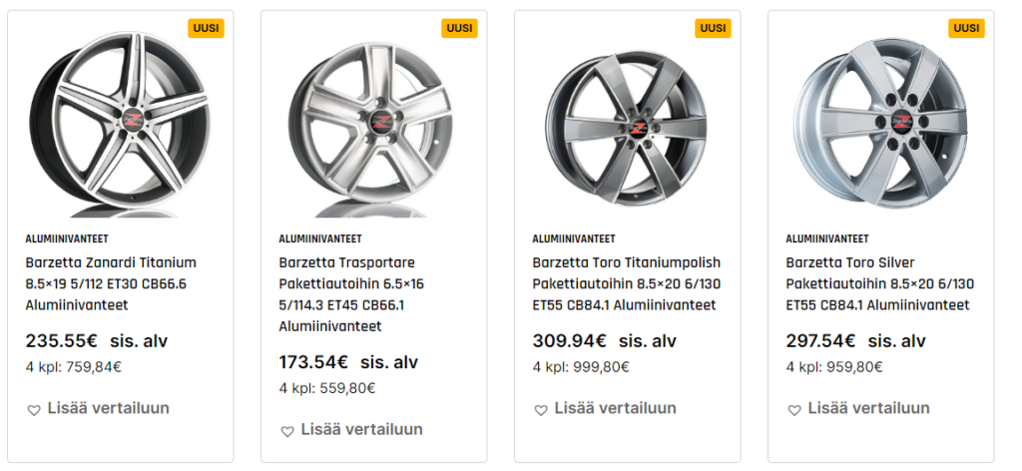The width and height of the screenshot is (1022, 471).
Task: Click UUSI badge on Toro Silver card
Action: (966, 28)
